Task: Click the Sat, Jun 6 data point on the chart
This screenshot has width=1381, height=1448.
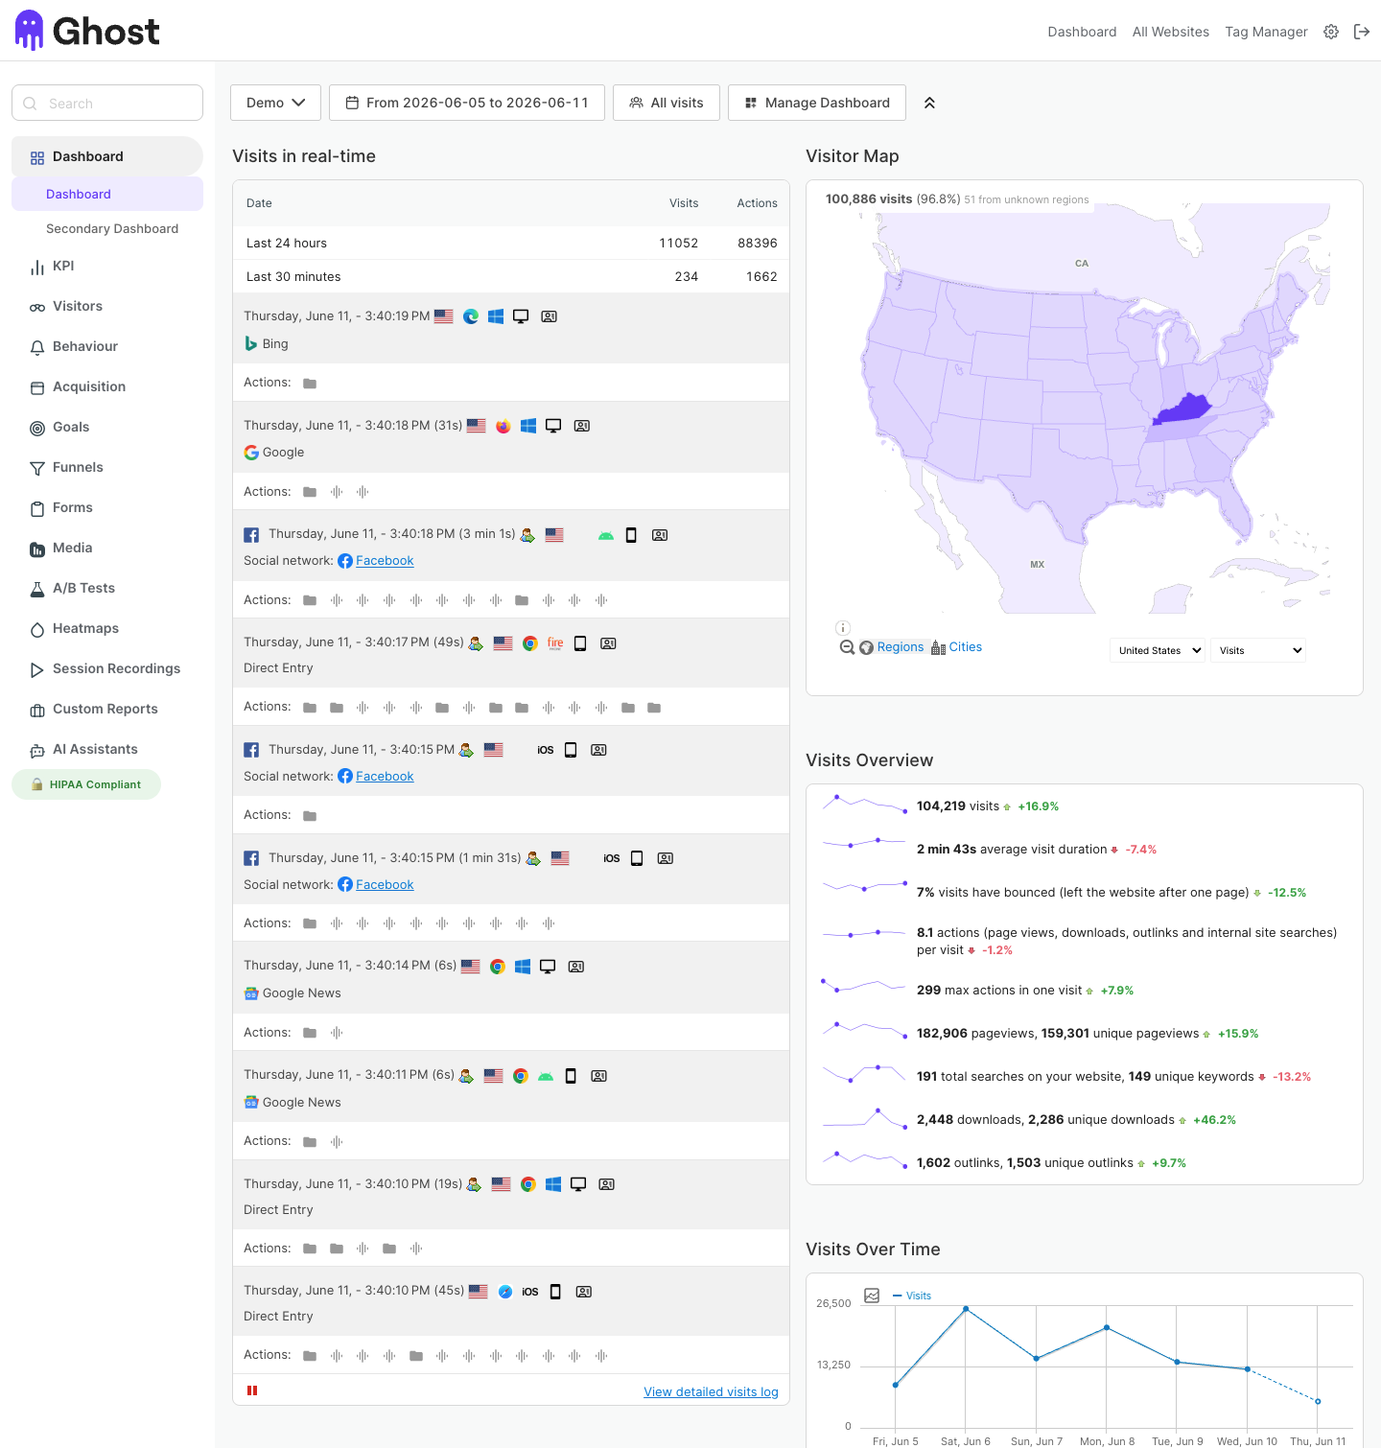Action: point(966,1308)
